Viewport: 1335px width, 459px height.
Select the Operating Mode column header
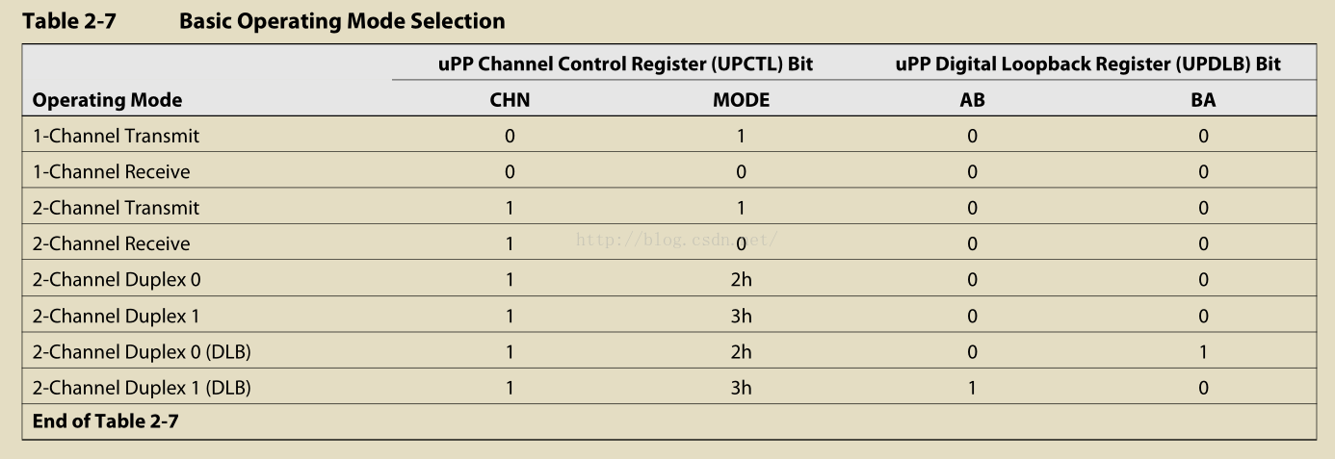coord(107,100)
